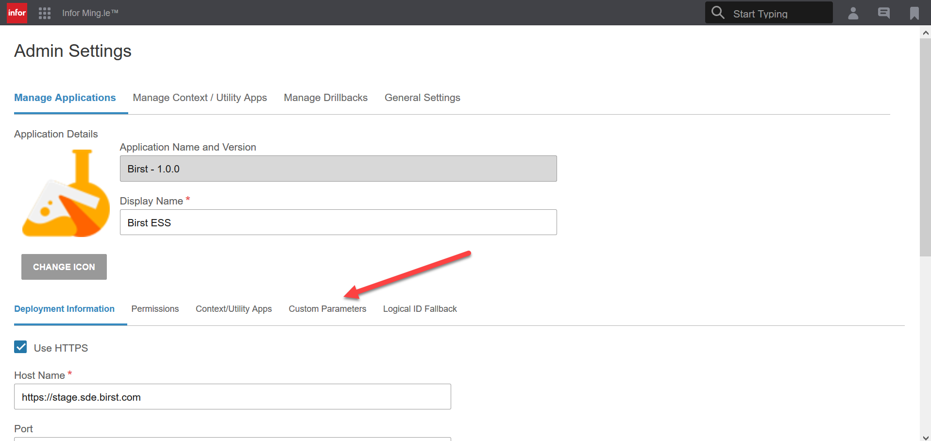931x441 pixels.
Task: Open the messages chat icon
Action: point(884,13)
